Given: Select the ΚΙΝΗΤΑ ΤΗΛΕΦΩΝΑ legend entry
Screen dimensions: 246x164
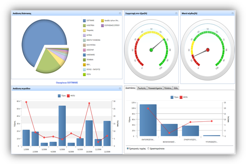Looking at the screenshot, I should pyautogui.click(x=92, y=40).
